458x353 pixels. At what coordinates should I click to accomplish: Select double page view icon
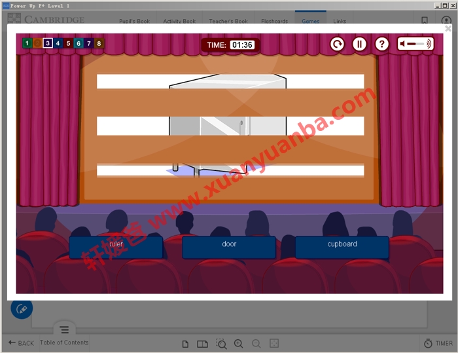coord(203,344)
